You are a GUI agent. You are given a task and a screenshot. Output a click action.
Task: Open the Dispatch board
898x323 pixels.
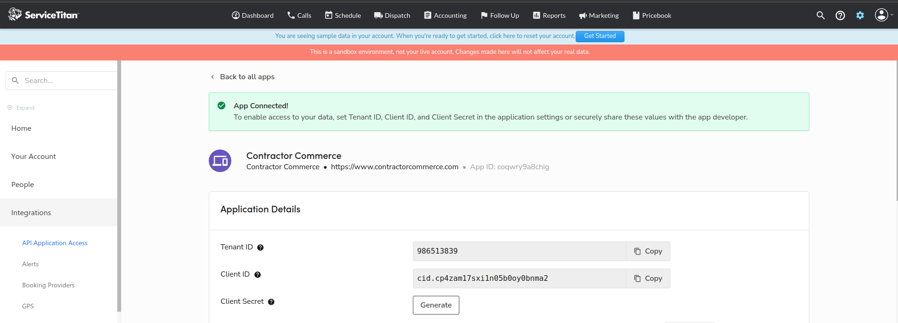[392, 15]
